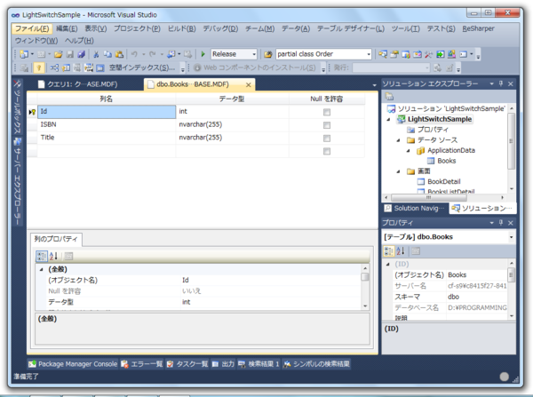The image size is (533, 397).
Task: Show categorized view in Properties panel
Action: point(389,251)
